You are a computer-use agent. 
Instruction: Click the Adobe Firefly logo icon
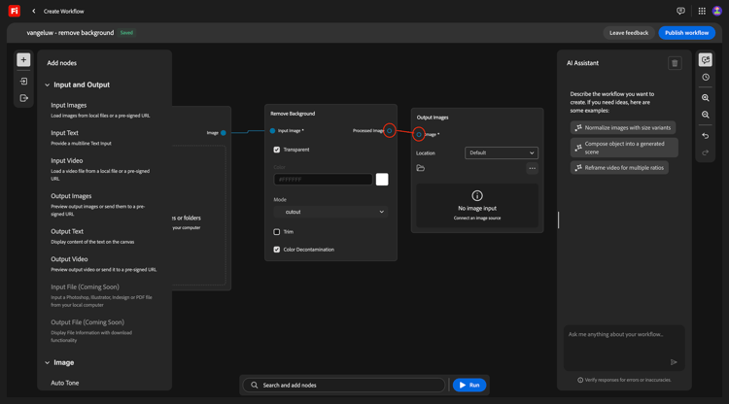[15, 11]
